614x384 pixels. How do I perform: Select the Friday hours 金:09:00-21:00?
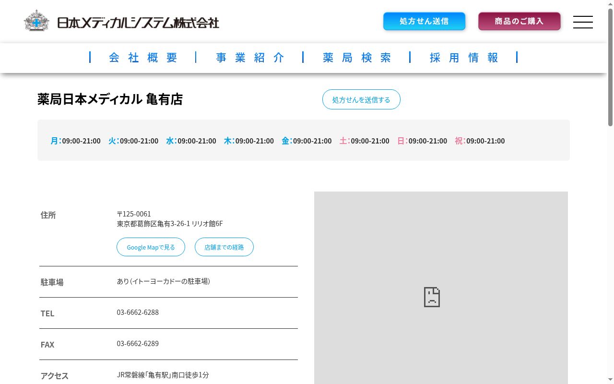pos(307,141)
